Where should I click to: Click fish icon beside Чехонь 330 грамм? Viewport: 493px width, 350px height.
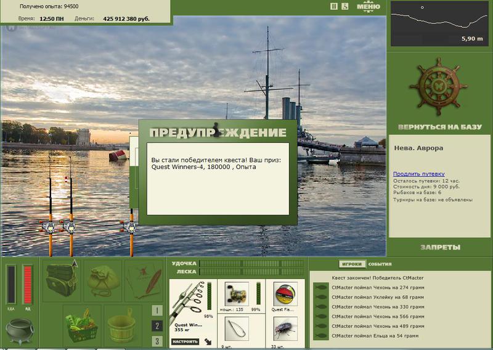(320, 307)
